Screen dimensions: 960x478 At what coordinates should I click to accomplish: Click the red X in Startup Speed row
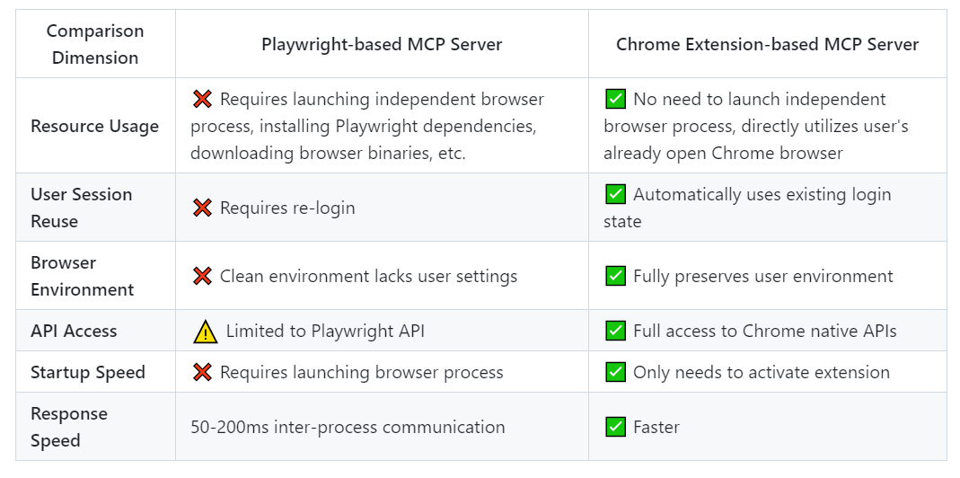pos(202,372)
